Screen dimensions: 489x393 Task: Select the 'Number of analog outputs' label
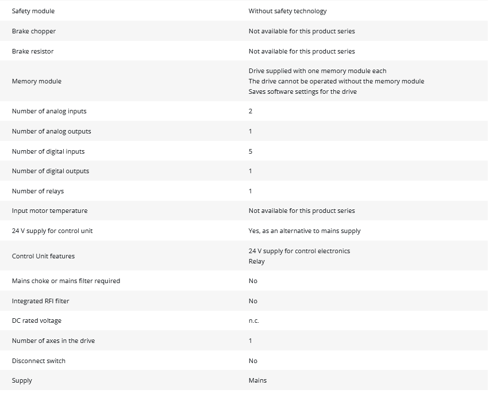(52, 131)
